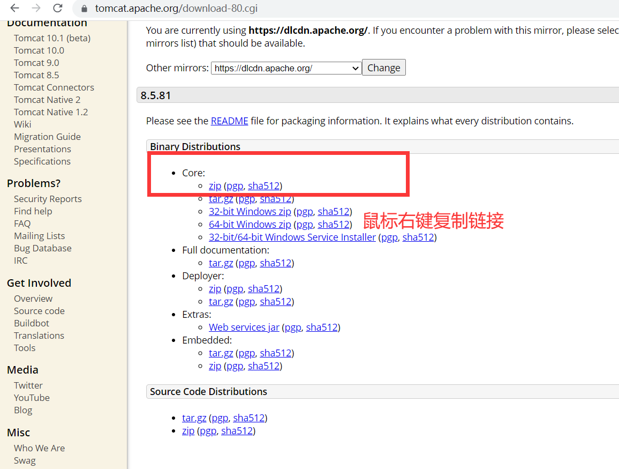The height and width of the screenshot is (469, 619).
Task: Reload the page with refresh icon
Action: point(58,8)
